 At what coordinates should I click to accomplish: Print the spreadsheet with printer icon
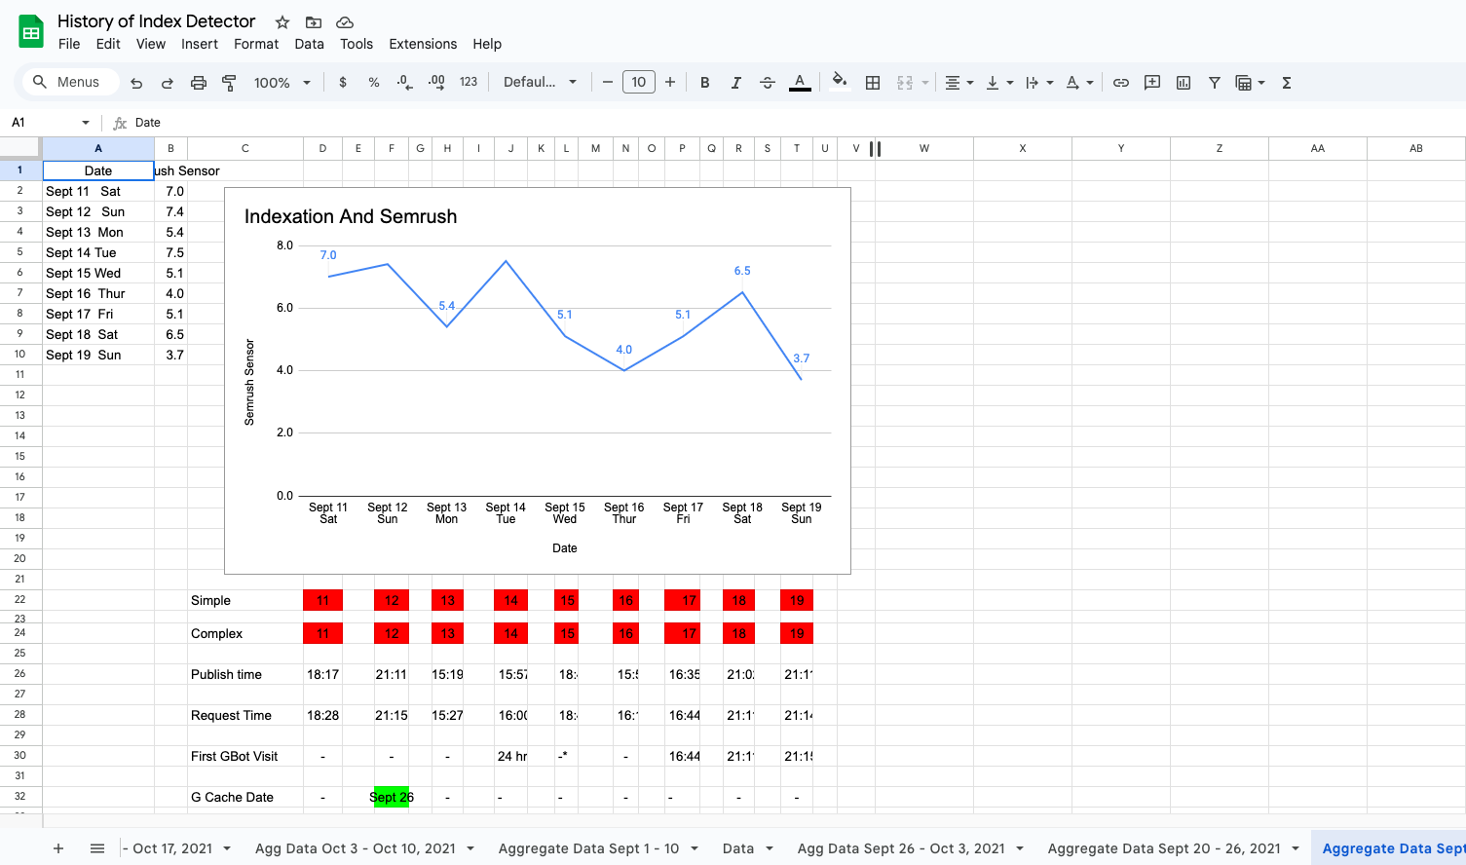(199, 83)
